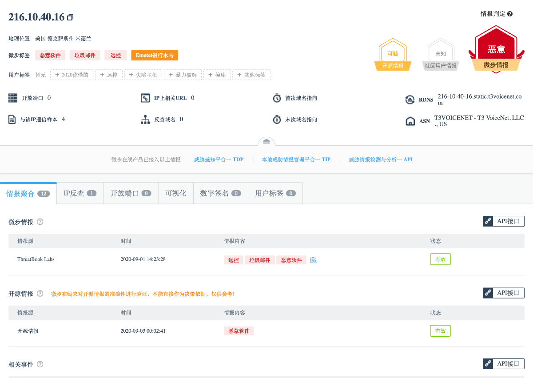Click API接口 button in 开源情报 section

504,293
